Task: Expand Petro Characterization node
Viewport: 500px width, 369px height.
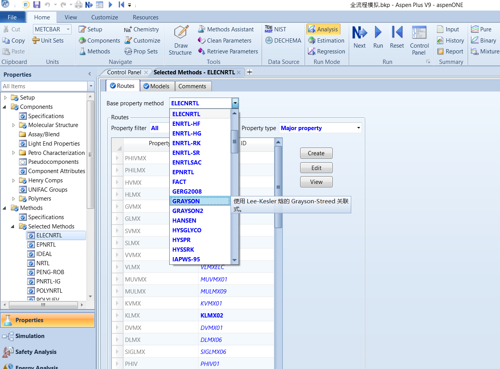Action: click(14, 153)
